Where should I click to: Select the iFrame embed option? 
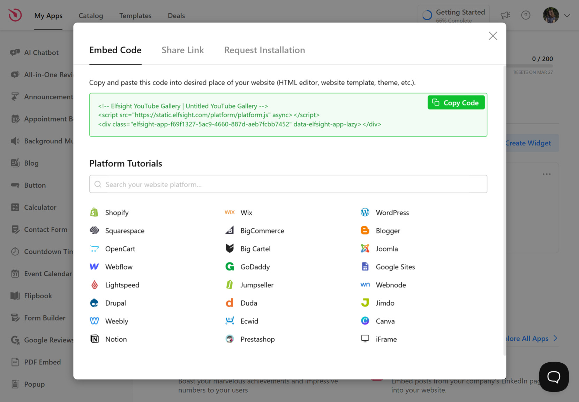(x=386, y=339)
